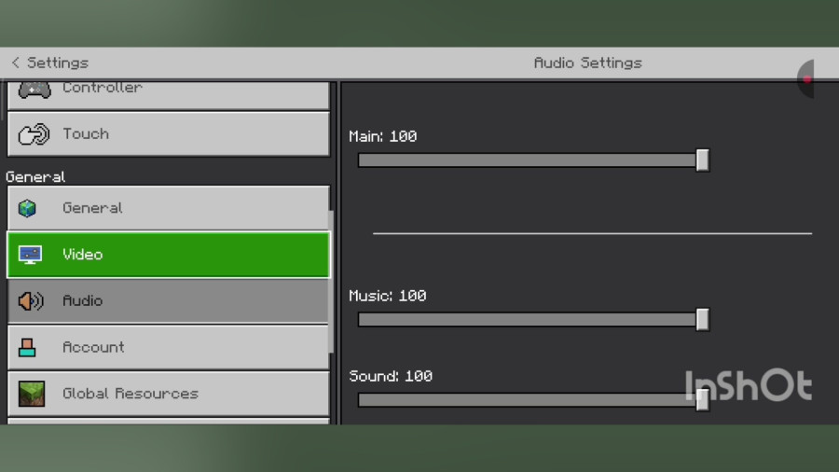This screenshot has height=472, width=839.
Task: Click the 'Main: 100' label
Action: [383, 136]
